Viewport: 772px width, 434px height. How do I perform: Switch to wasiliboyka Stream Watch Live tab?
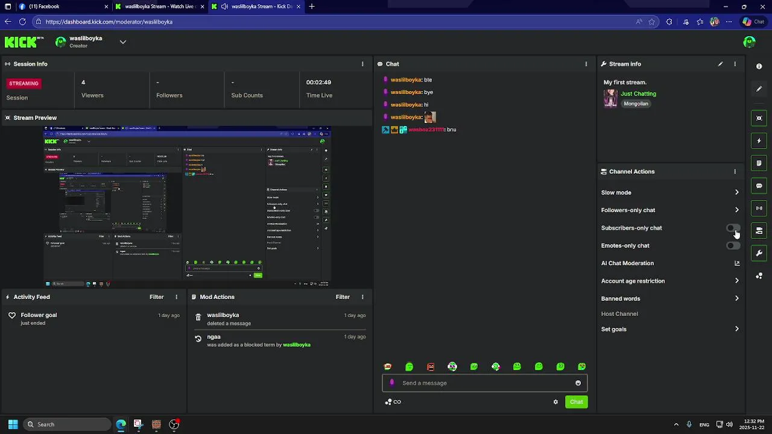click(160, 7)
